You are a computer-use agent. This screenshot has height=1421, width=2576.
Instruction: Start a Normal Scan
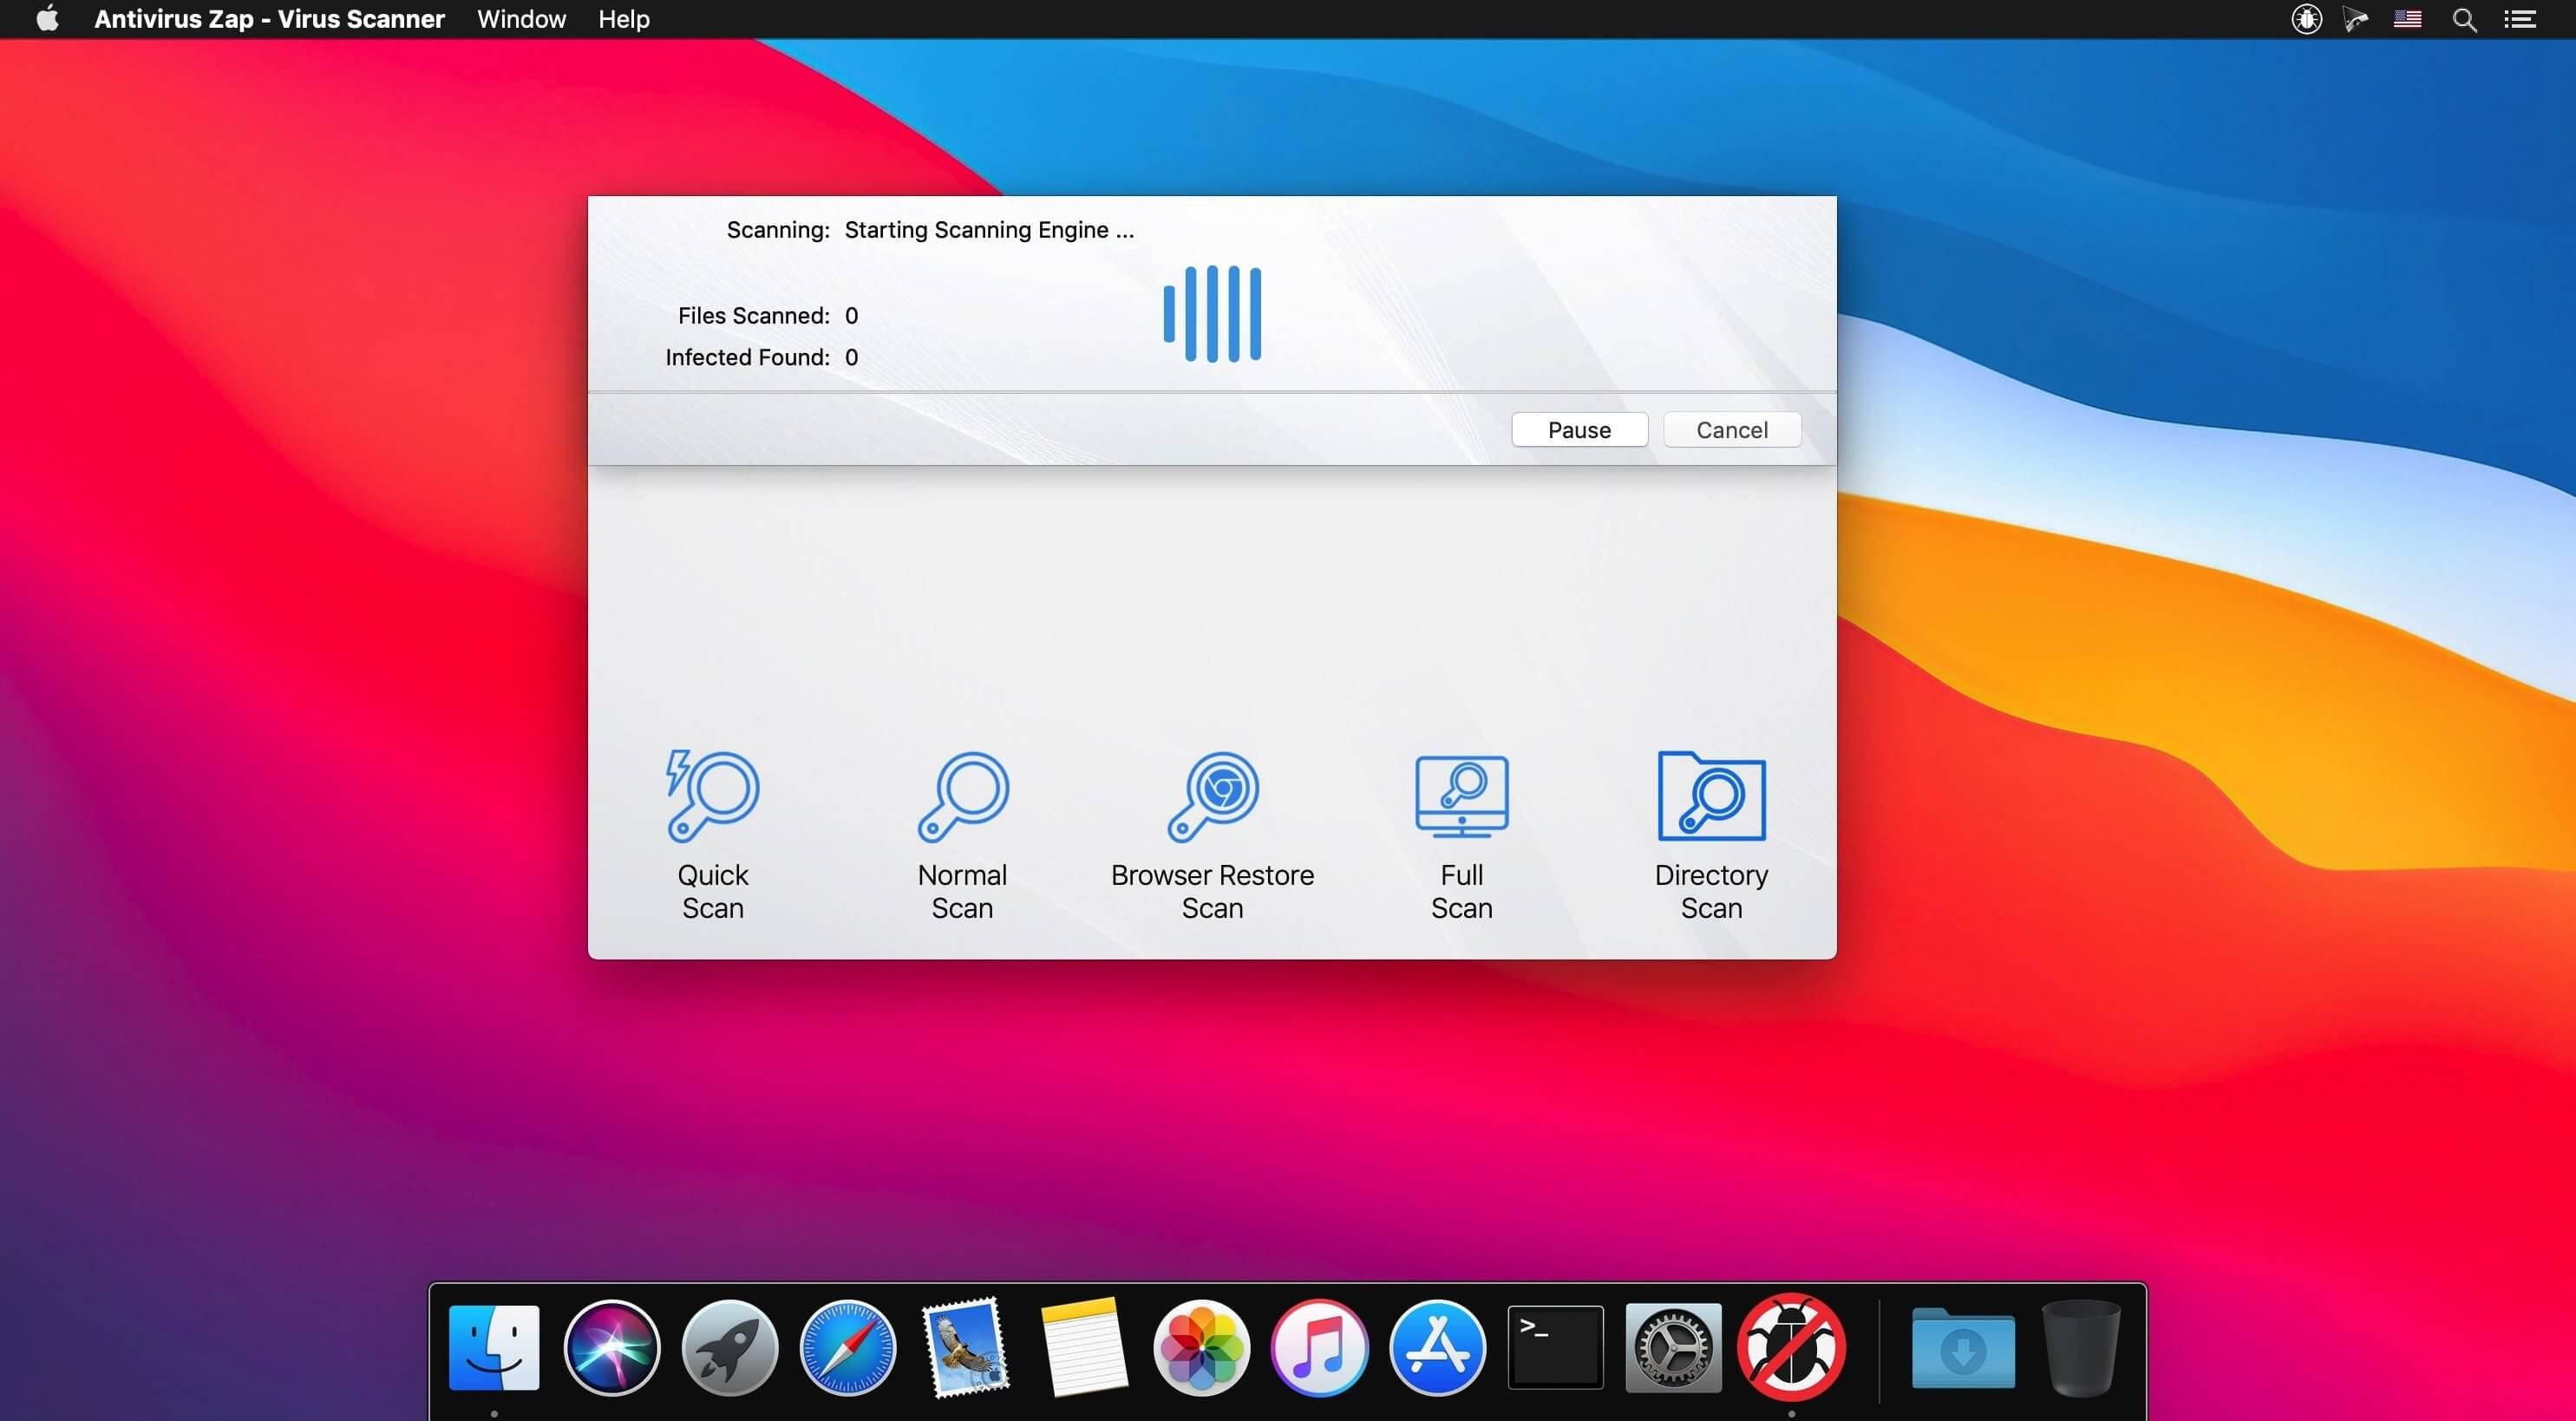(962, 835)
